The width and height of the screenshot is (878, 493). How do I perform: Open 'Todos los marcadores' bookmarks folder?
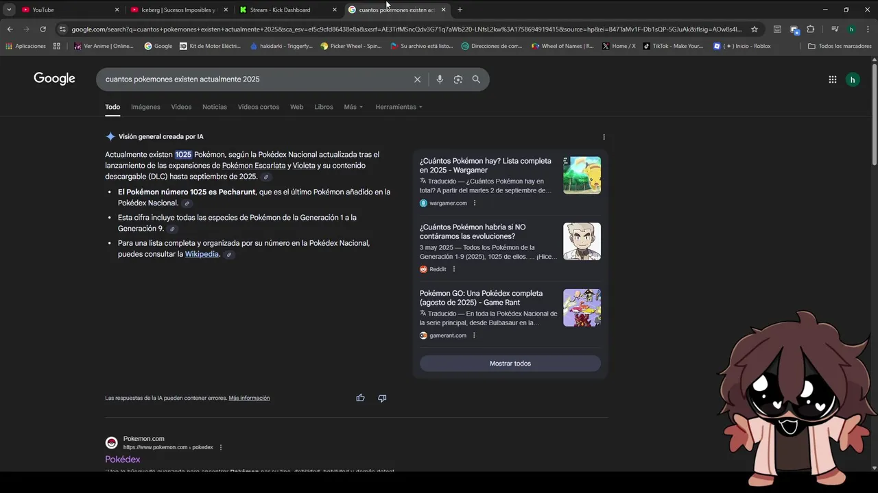[840, 46]
